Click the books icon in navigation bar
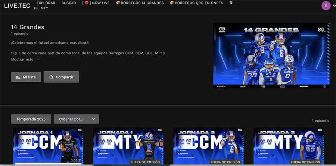The width and height of the screenshot is (336, 166). coord(231,3)
